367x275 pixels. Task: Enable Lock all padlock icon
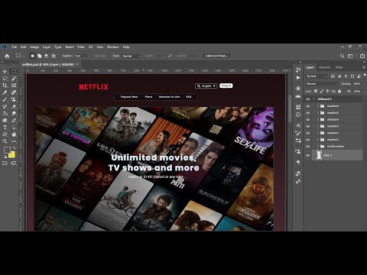tap(339, 91)
